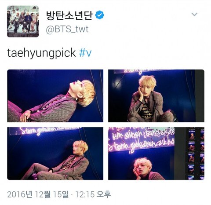The width and height of the screenshot is (211, 205).
Task: Open photo of crouching person resting cheek on hand
Action: point(156,96)
